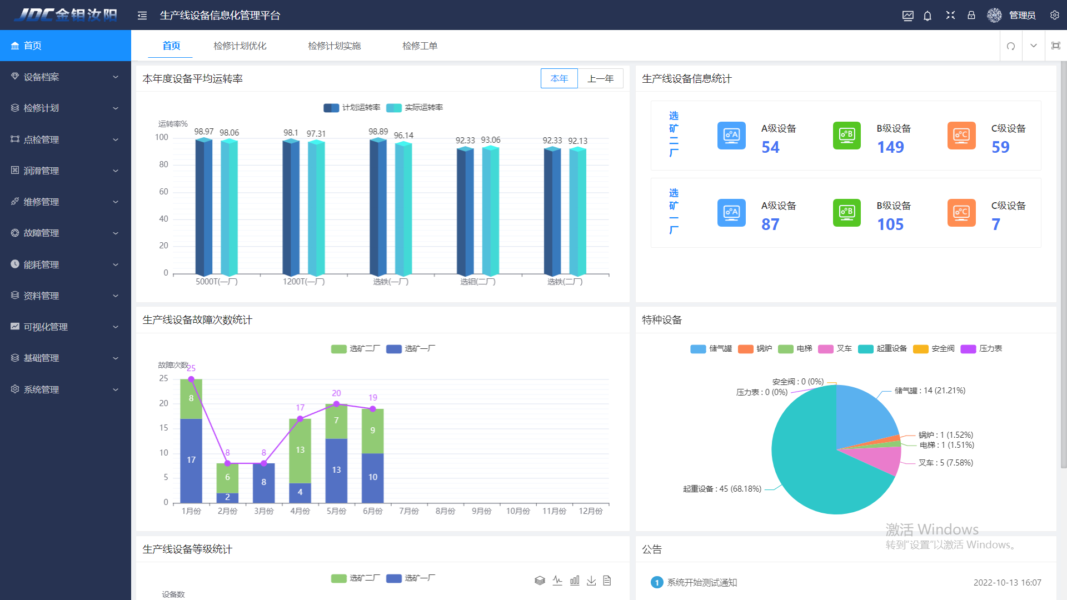Viewport: 1067px width, 600px height.
Task: Open the settings gear in the top bar
Action: click(1054, 16)
